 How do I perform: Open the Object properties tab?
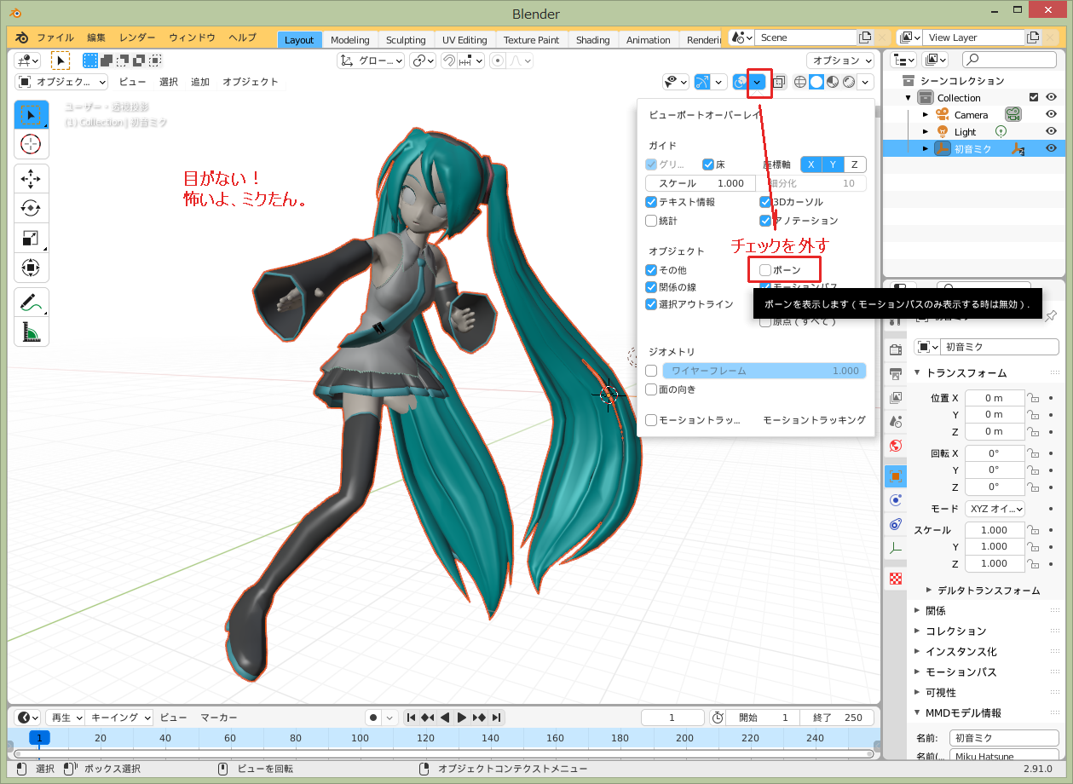(x=895, y=476)
